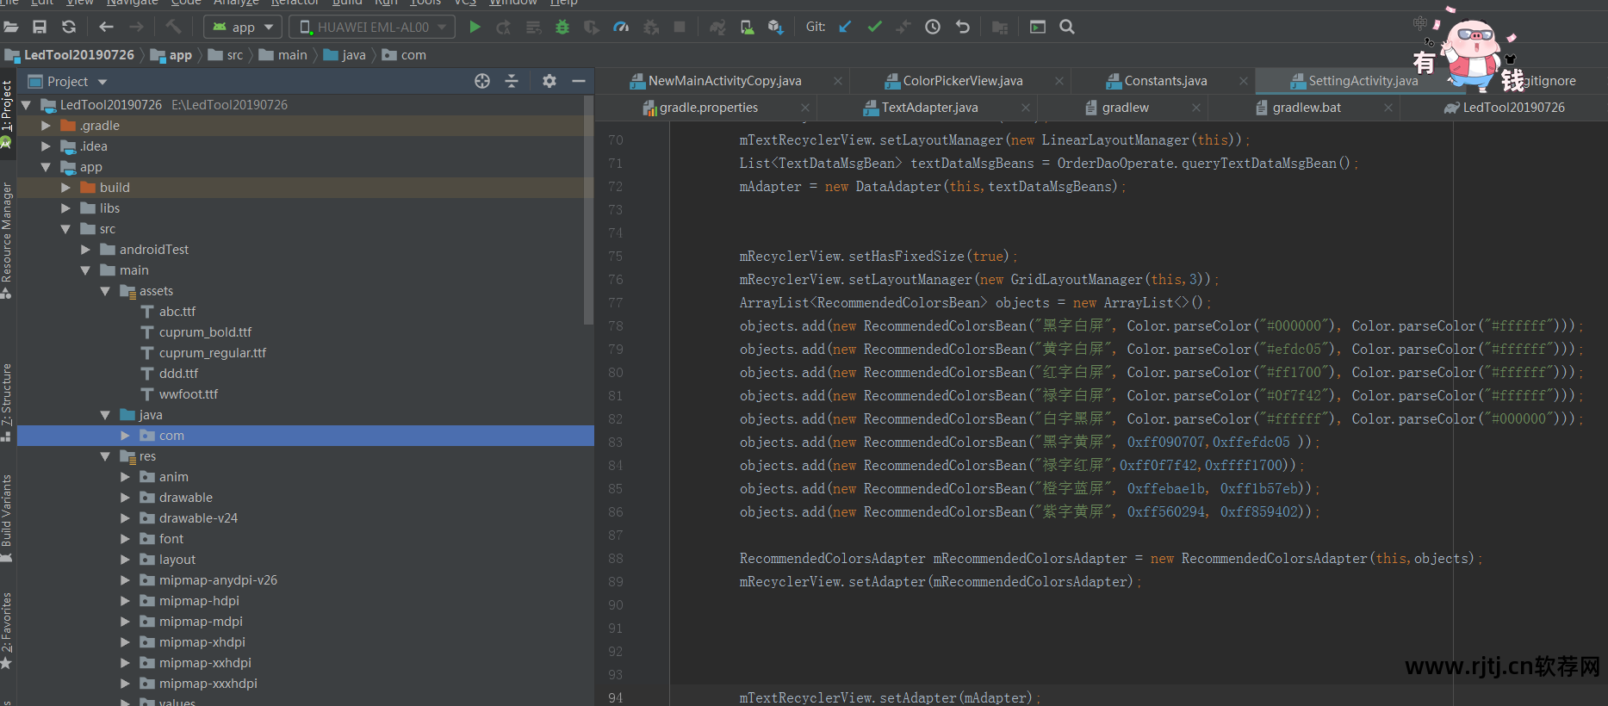The width and height of the screenshot is (1608, 706).
Task: Switch to gradlew.bat tab
Action: coord(1306,108)
